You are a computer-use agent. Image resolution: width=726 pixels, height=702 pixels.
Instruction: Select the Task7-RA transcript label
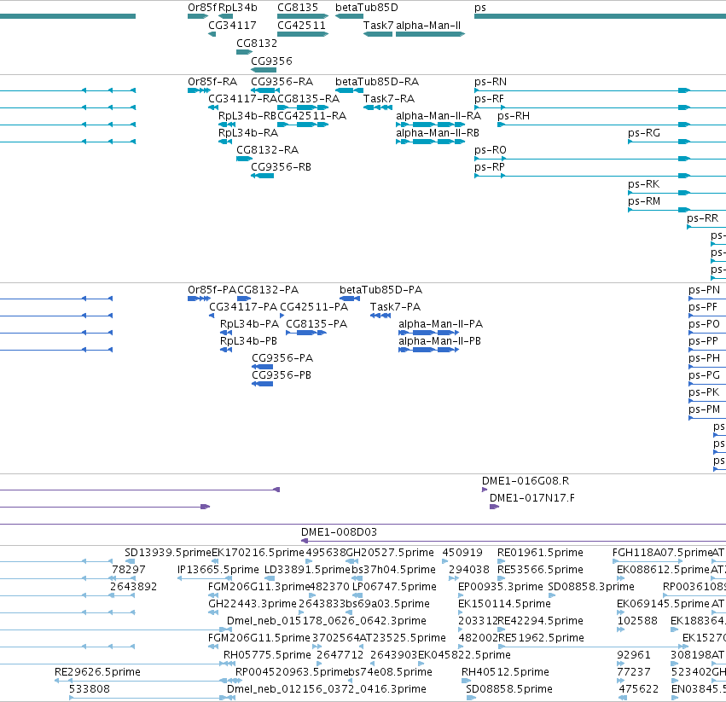(388, 99)
